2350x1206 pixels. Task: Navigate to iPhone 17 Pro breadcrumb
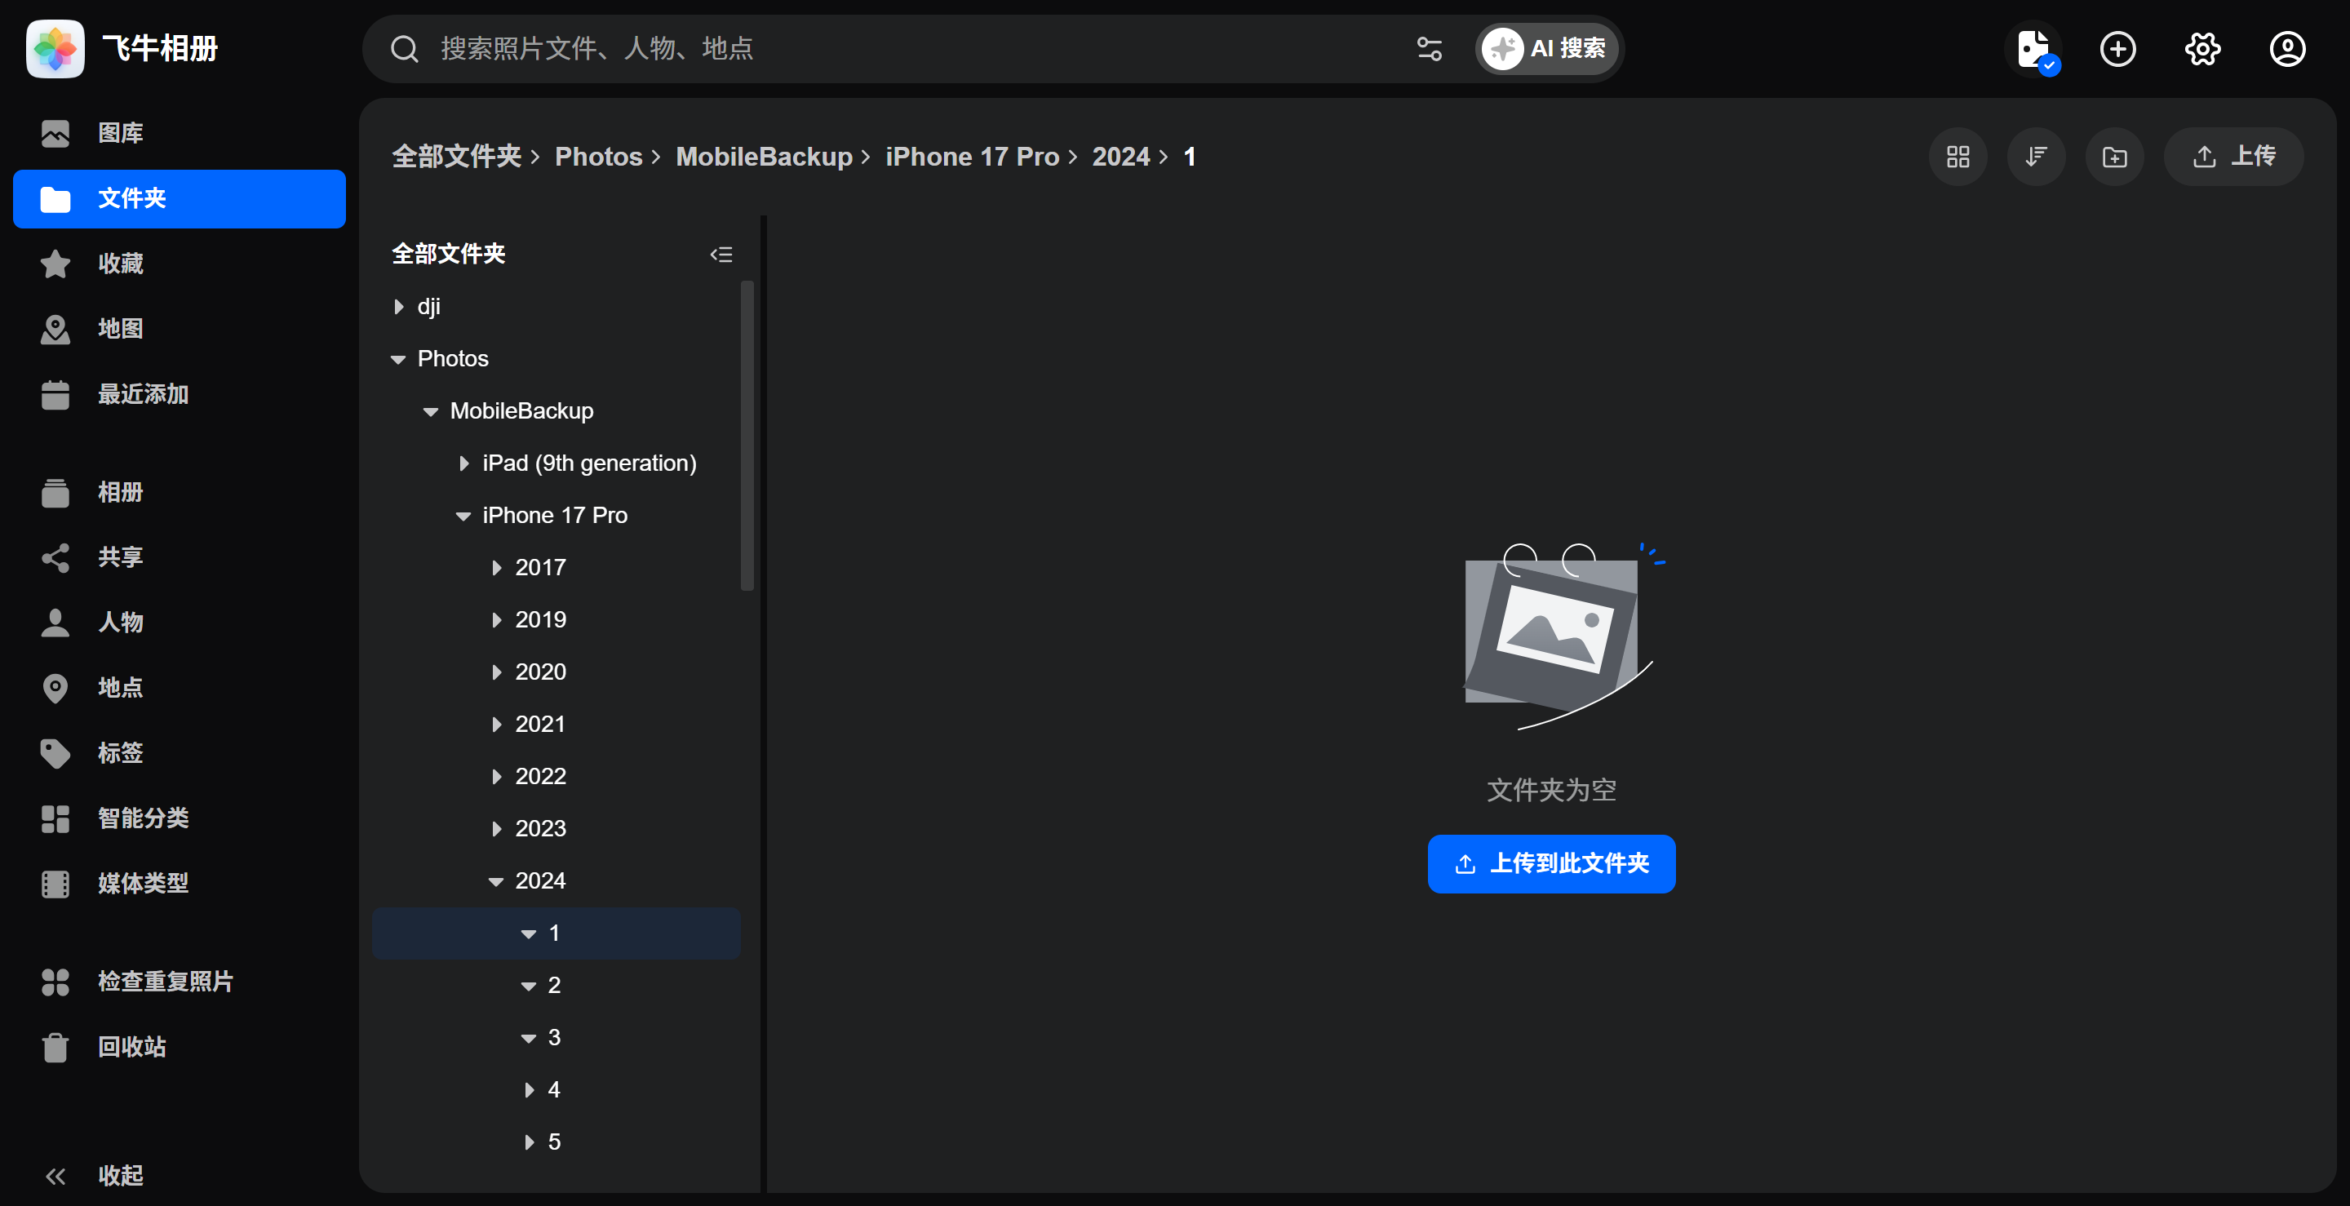(973, 157)
